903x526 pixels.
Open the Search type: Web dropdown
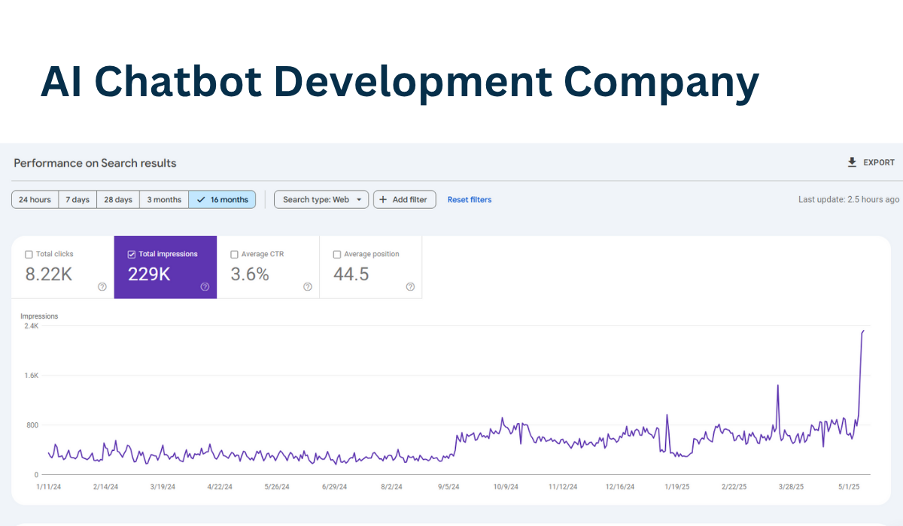[x=321, y=199]
